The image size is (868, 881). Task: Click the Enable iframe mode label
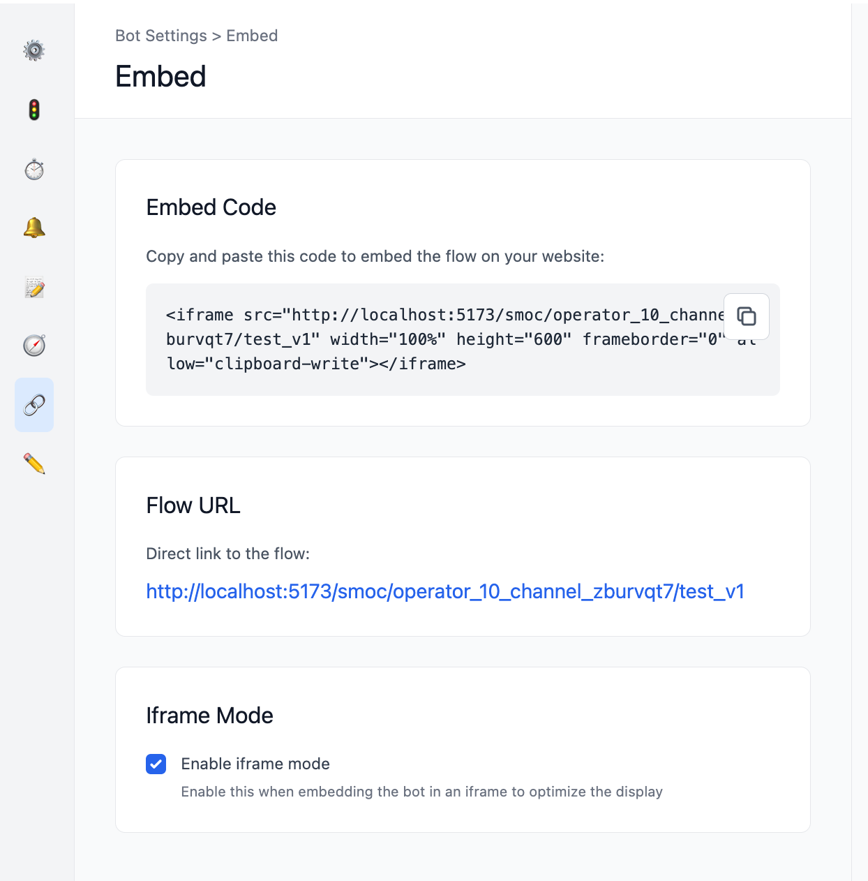pyautogui.click(x=255, y=764)
